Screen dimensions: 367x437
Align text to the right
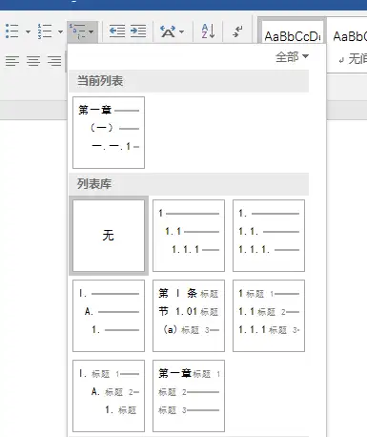pos(54,60)
